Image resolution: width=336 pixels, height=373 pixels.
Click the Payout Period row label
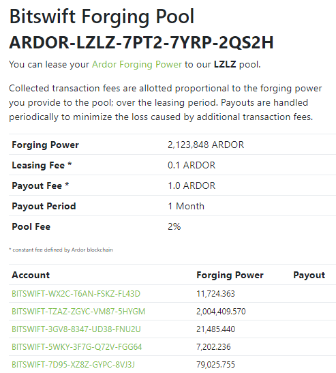tap(44, 206)
